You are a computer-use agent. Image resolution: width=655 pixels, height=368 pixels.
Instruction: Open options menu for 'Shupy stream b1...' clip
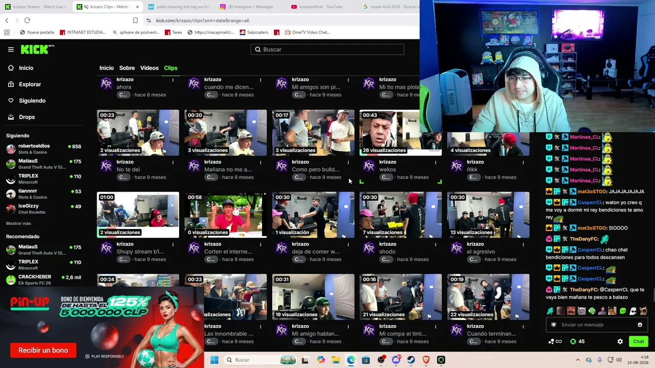coord(173,244)
